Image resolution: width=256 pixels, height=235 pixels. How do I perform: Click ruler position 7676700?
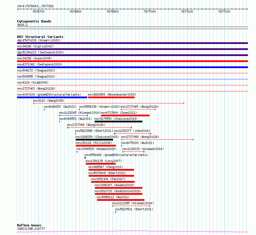click(x=38, y=11)
